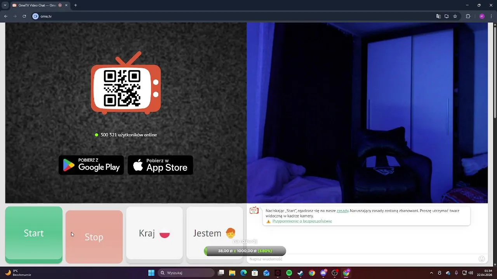Screen dimensions: 497x279
Task: Open the weather widget showing 3°C
Action: pyautogui.click(x=17, y=273)
